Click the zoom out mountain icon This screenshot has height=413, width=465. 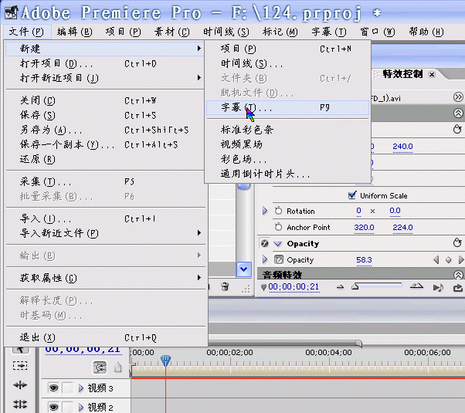pyautogui.click(x=340, y=286)
